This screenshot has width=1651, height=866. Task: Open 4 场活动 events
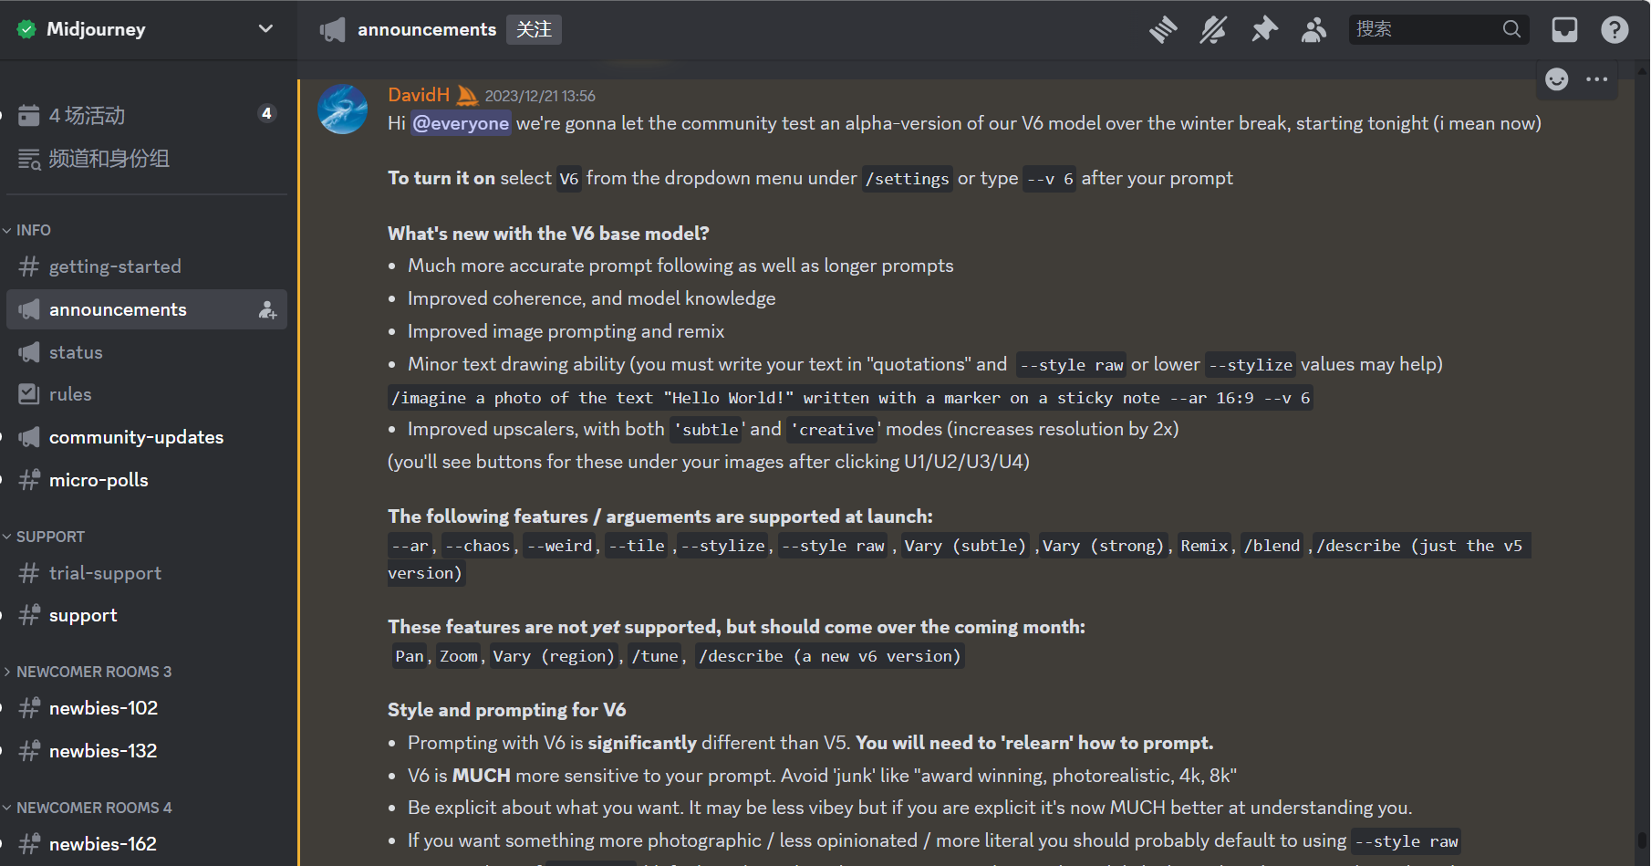(146, 115)
